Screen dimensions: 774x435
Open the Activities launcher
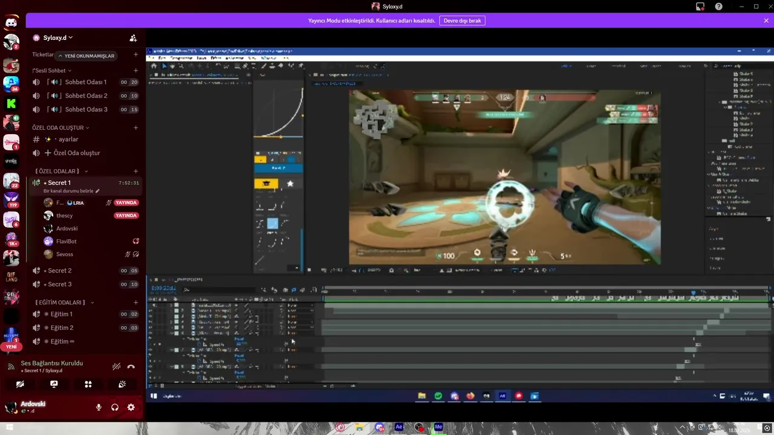pos(88,384)
